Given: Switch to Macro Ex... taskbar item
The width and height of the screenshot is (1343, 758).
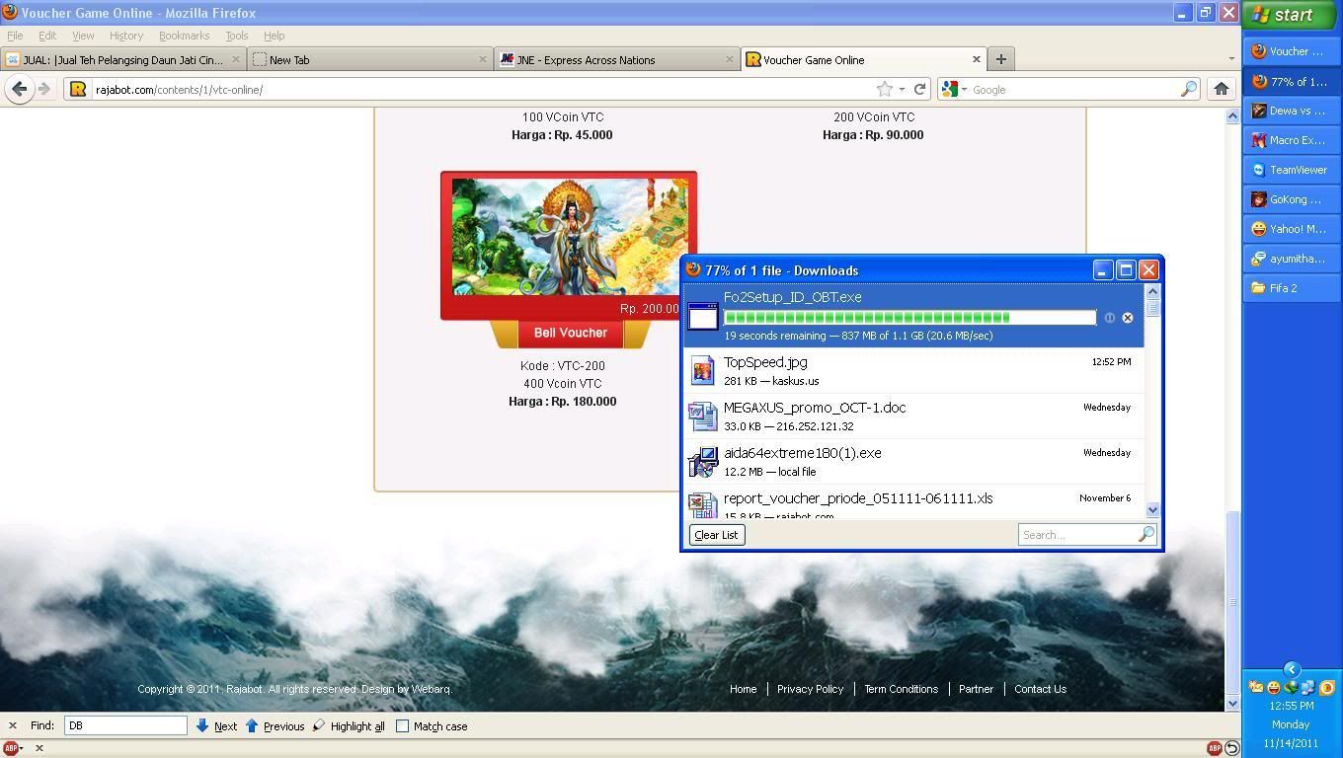Looking at the screenshot, I should tap(1290, 140).
